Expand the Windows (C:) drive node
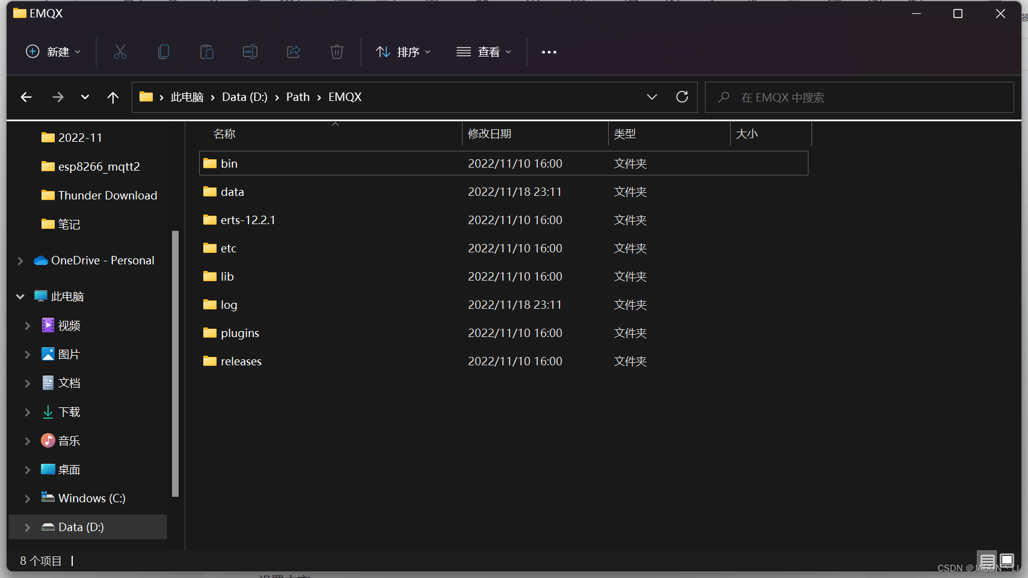This screenshot has height=578, width=1028. coord(27,498)
